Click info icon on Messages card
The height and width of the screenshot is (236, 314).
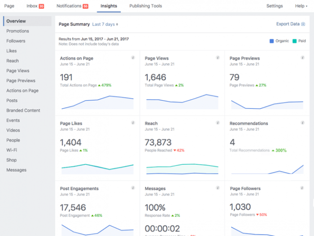pos(218,188)
